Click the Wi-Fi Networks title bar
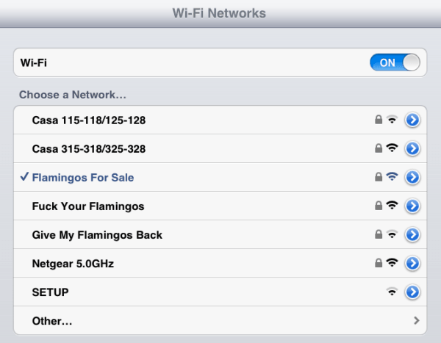The height and width of the screenshot is (343, 441). tap(219, 13)
